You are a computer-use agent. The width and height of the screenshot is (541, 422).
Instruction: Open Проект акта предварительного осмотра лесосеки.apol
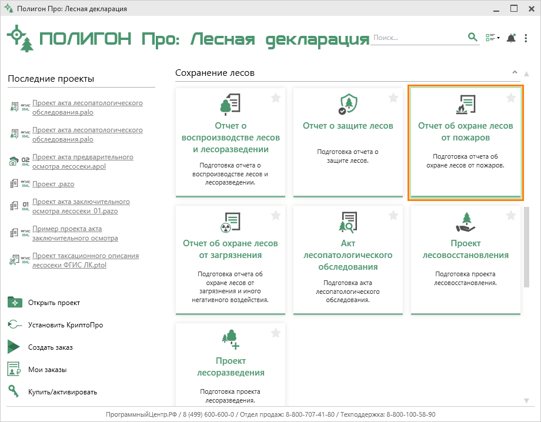[x=83, y=162]
